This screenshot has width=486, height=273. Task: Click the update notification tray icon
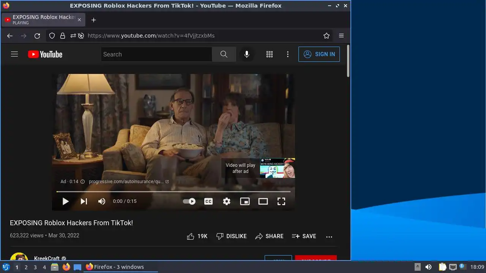coord(462,267)
